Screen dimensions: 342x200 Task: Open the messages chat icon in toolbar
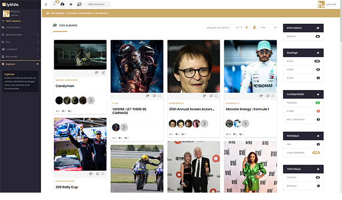point(79,4)
